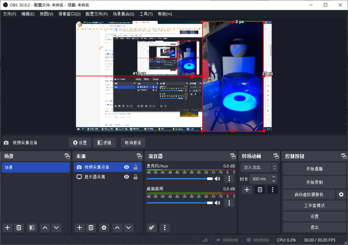Click the 开始录制 button
Viewport: 348px width, 245px height.
pyautogui.click(x=314, y=182)
